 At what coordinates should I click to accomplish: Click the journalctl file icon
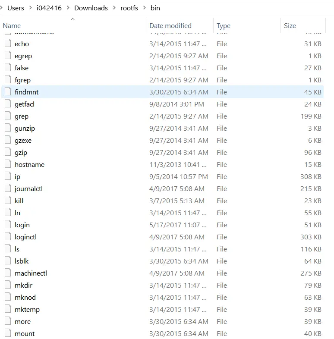[x=8, y=188]
